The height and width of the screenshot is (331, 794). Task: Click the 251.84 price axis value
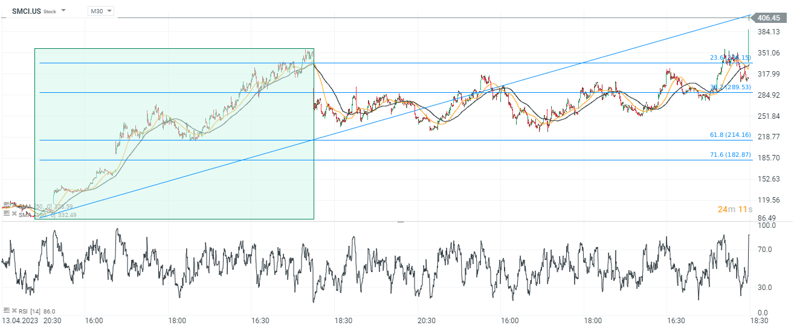[x=769, y=116]
